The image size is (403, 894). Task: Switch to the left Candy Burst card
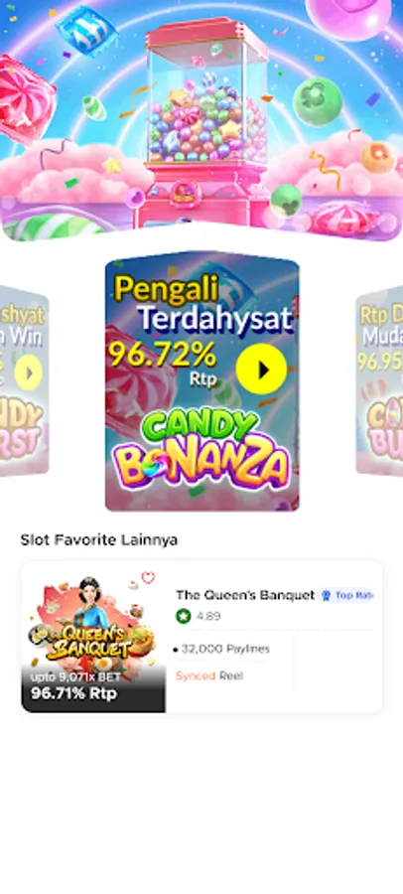click(24, 380)
